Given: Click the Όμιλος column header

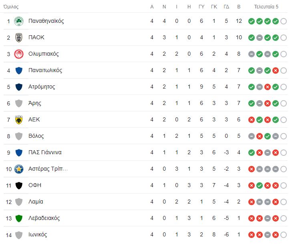Looking at the screenshot, I should (11, 7).
